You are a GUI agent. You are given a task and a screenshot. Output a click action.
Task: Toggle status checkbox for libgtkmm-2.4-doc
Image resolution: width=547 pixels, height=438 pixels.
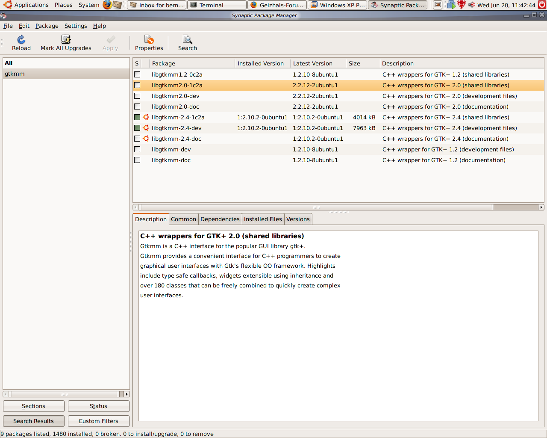(137, 139)
